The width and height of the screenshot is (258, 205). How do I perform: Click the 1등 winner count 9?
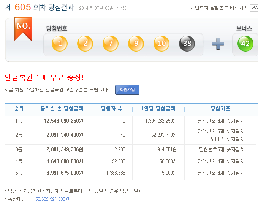point(124,121)
